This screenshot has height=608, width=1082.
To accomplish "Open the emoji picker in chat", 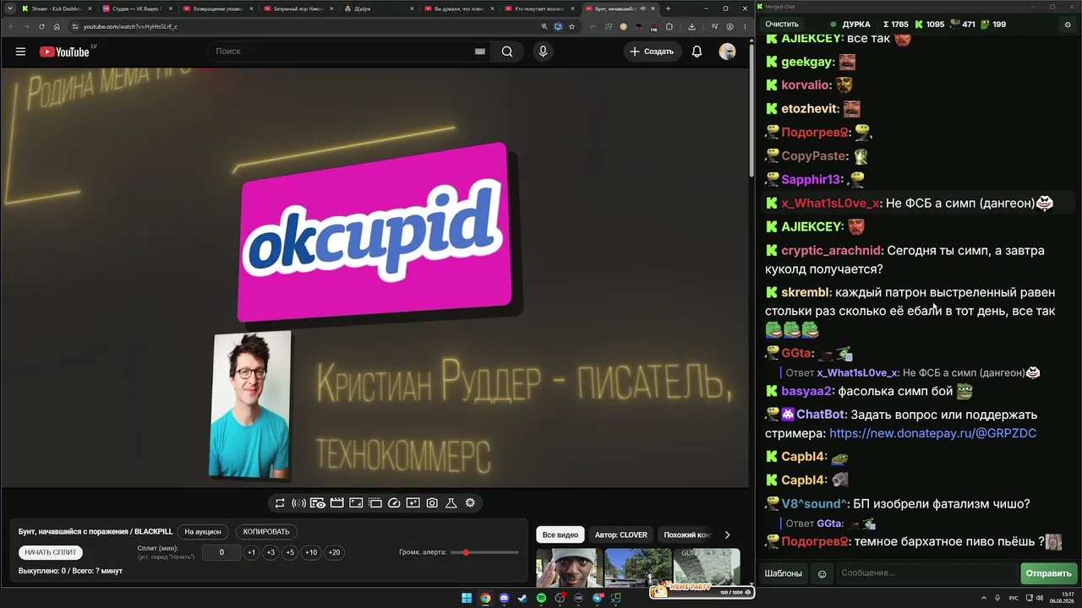I will click(822, 573).
